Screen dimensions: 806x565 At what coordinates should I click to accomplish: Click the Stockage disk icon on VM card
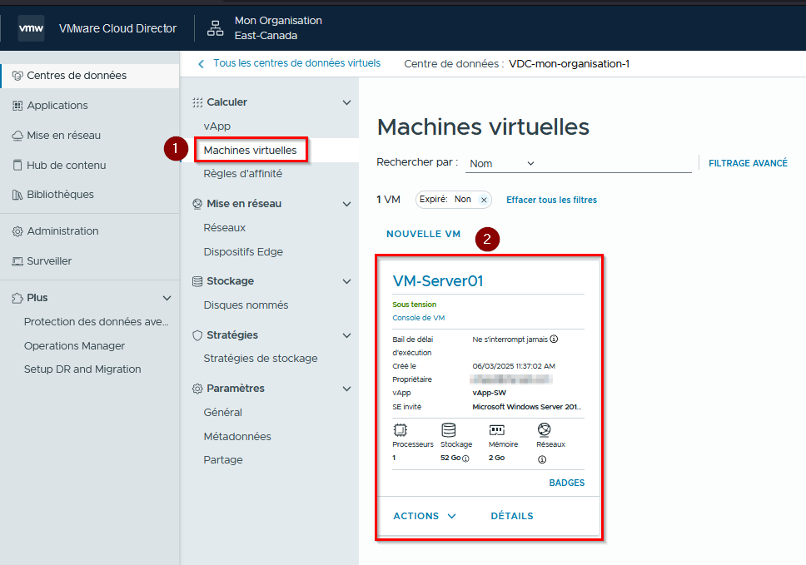448,429
